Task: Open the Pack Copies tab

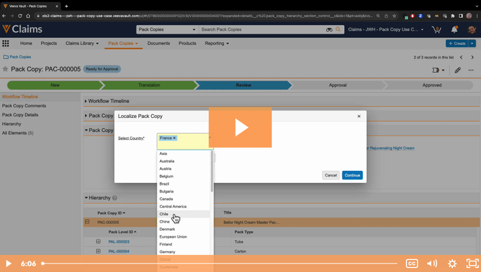Action: (123, 43)
